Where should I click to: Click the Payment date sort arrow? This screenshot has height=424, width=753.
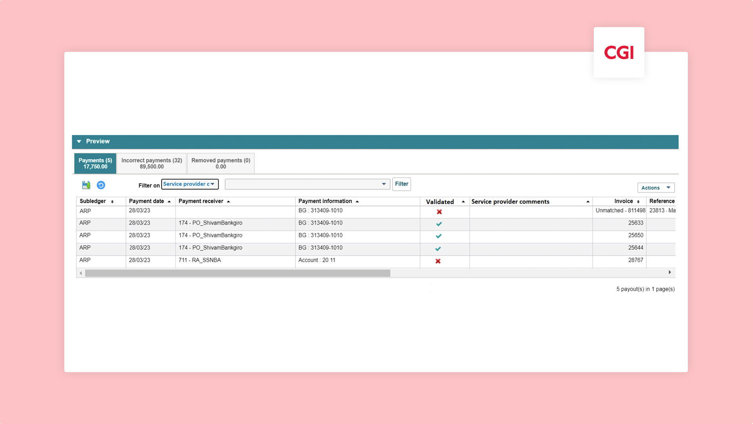click(169, 202)
